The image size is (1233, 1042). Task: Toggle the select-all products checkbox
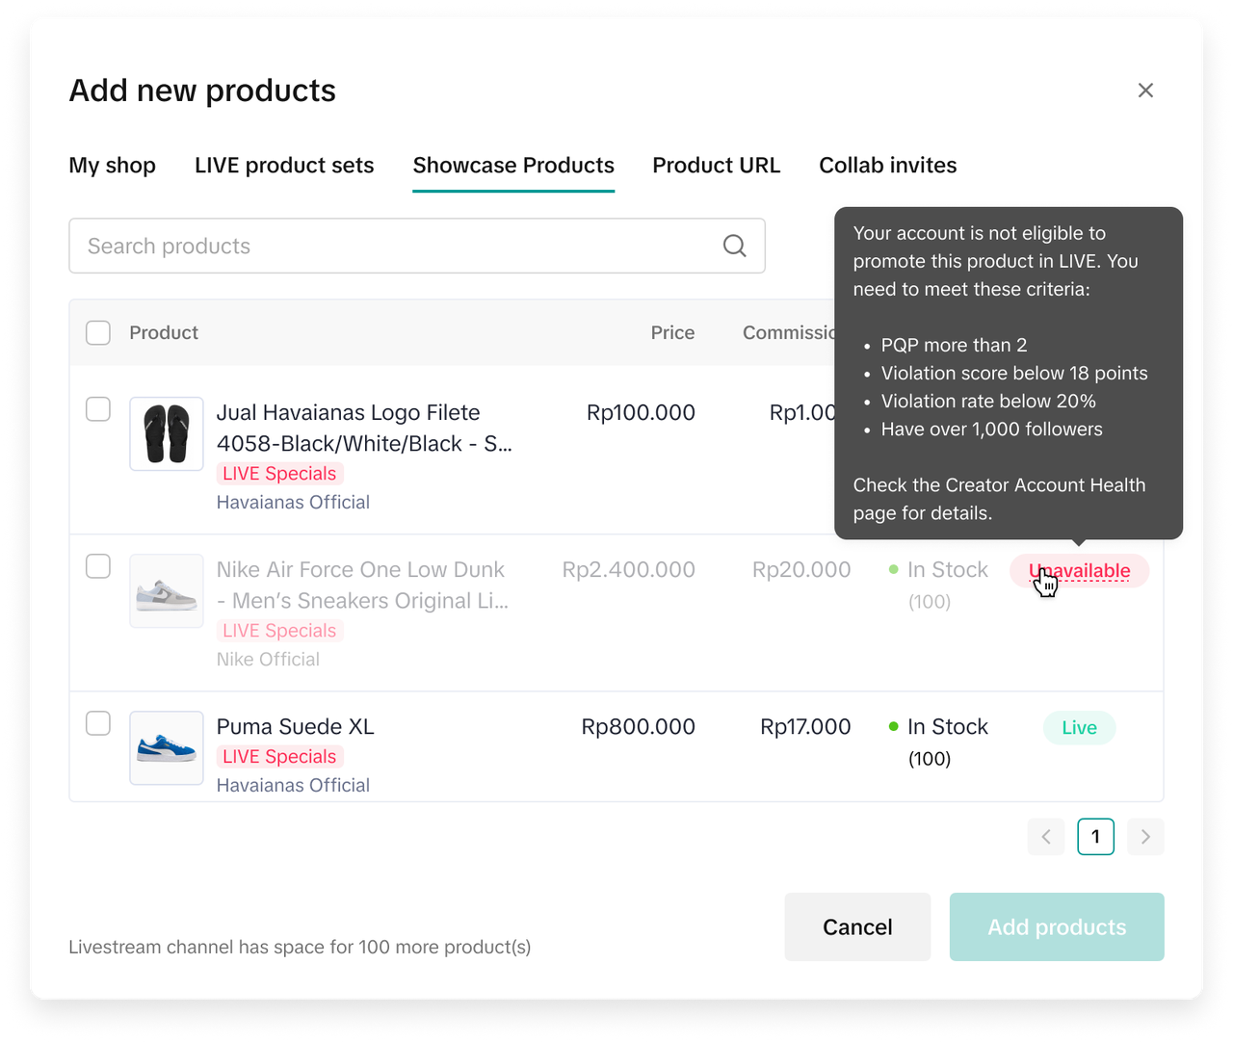pyautogui.click(x=98, y=333)
